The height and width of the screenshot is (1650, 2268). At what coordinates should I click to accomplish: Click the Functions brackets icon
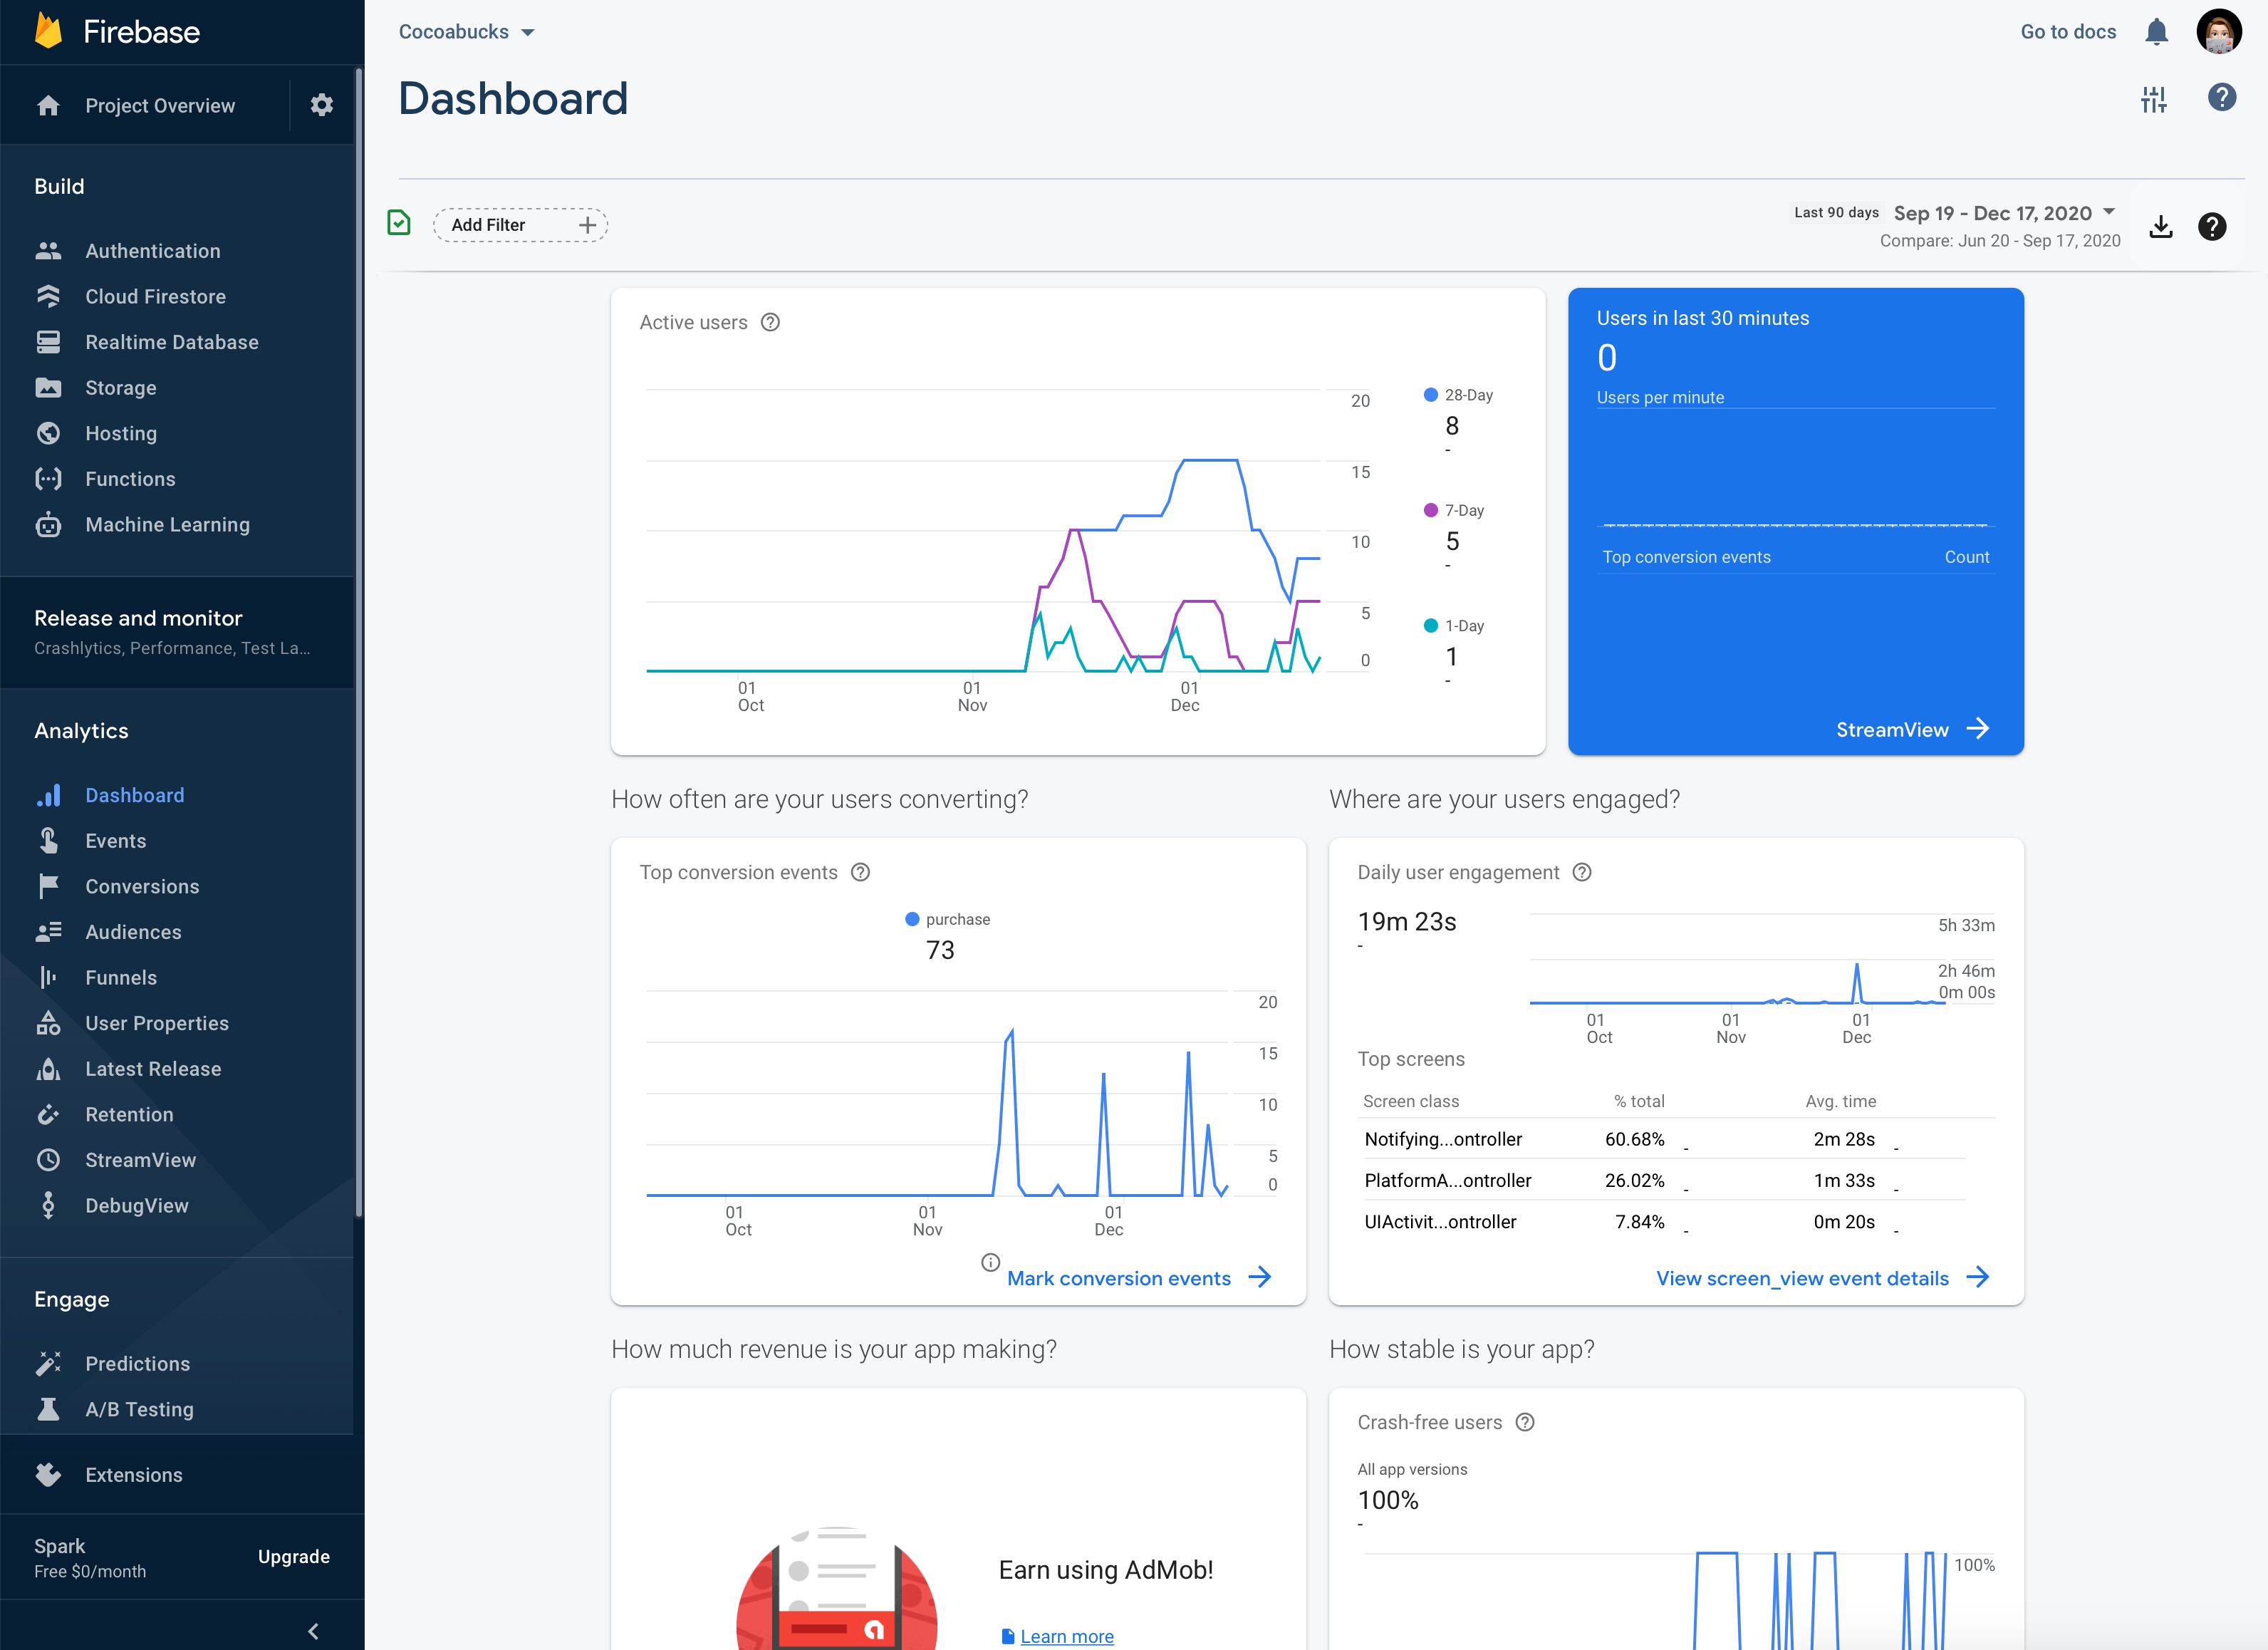tap(48, 479)
